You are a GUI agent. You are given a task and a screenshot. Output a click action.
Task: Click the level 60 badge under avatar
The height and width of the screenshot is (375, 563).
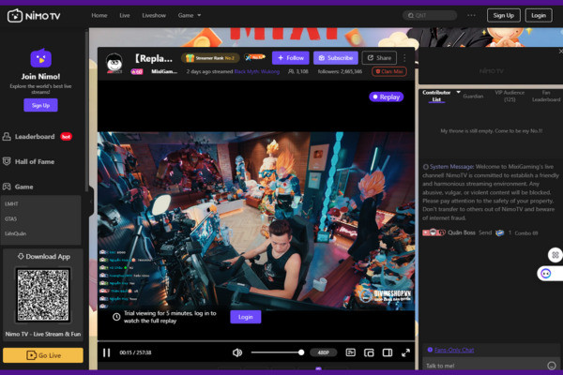137,71
